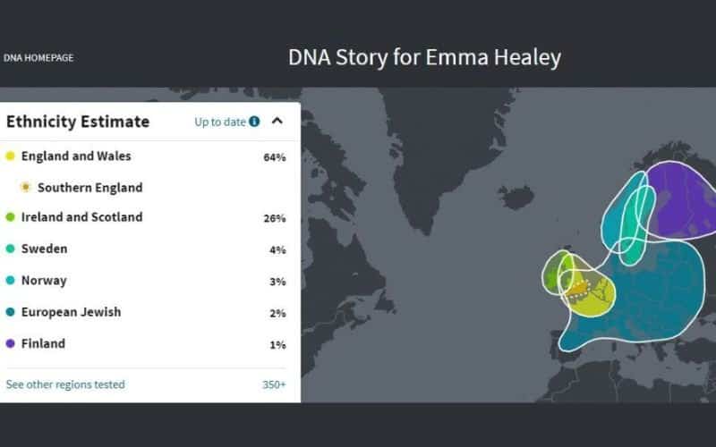
Task: Click the teal Sweden color dot
Action: pyautogui.click(x=10, y=249)
